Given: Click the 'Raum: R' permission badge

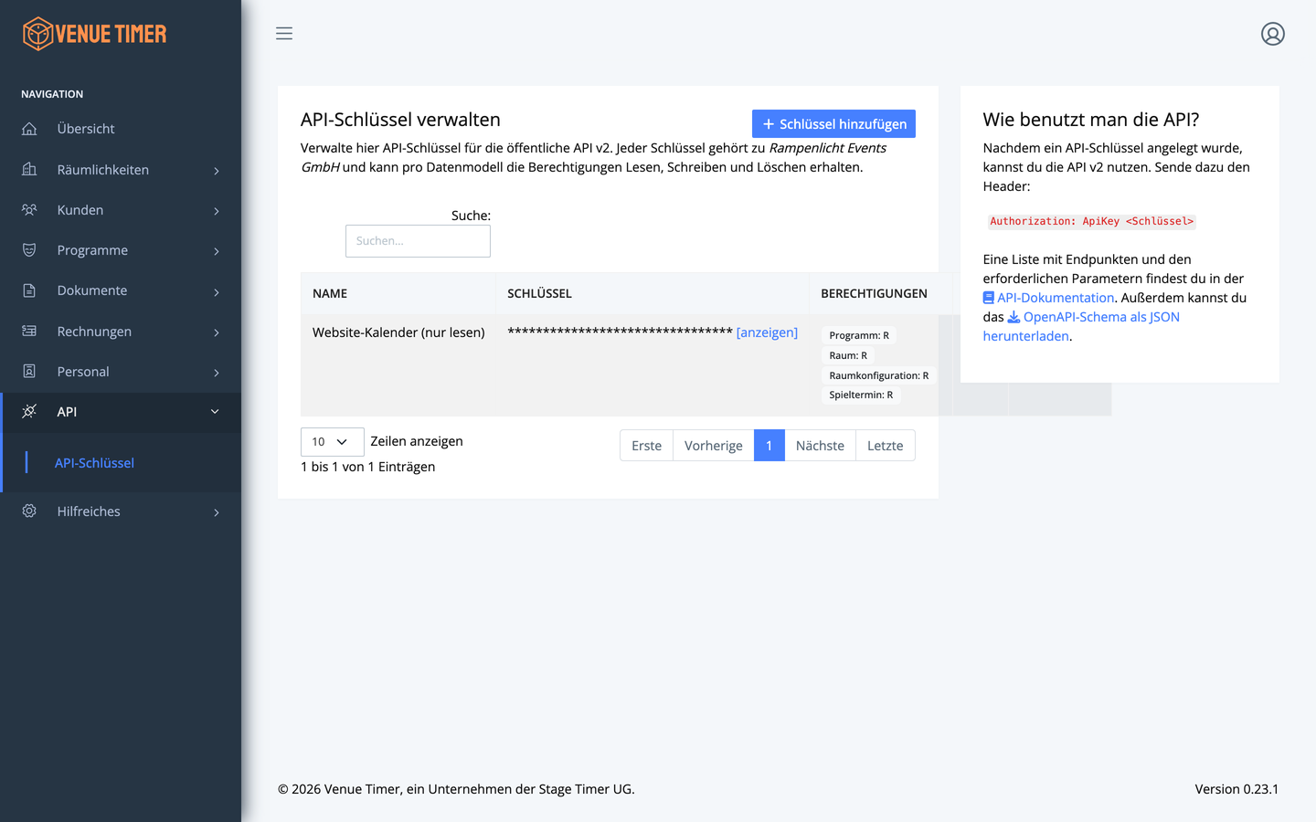Looking at the screenshot, I should (x=848, y=355).
